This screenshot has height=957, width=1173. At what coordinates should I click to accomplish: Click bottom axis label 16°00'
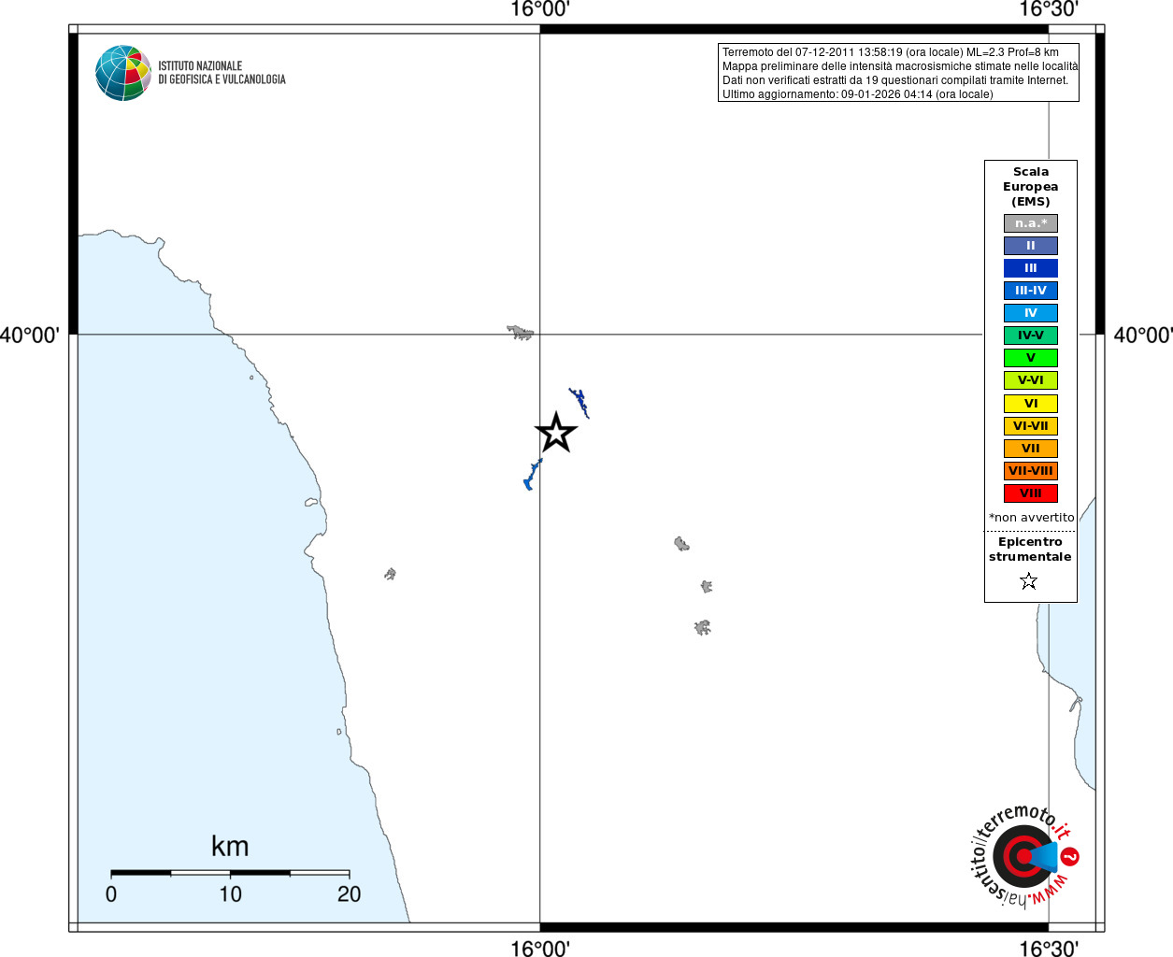[x=540, y=948]
